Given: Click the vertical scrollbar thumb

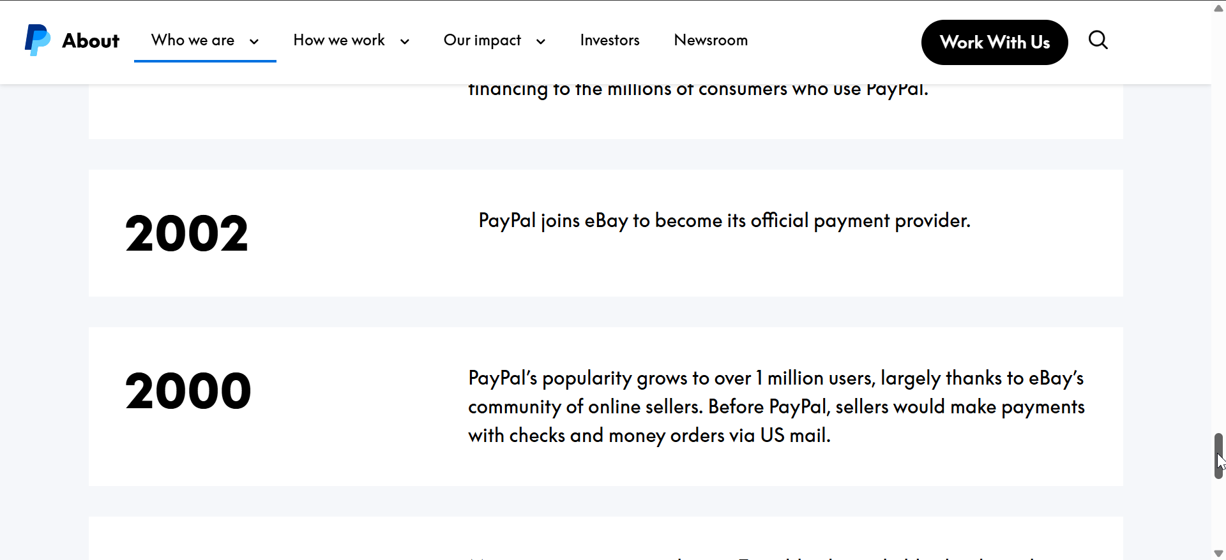Looking at the screenshot, I should pyautogui.click(x=1218, y=455).
